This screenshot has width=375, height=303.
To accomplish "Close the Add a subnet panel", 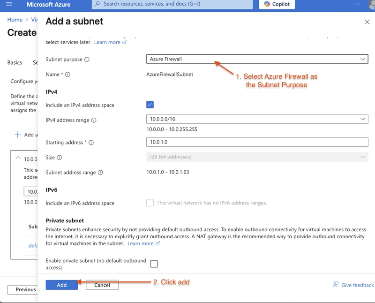I will (367, 22).
